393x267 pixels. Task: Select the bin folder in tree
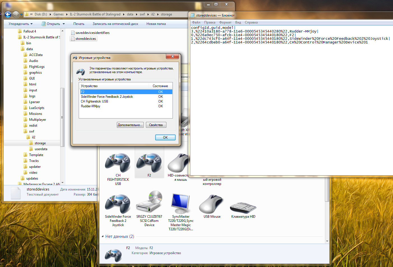pos(26,43)
